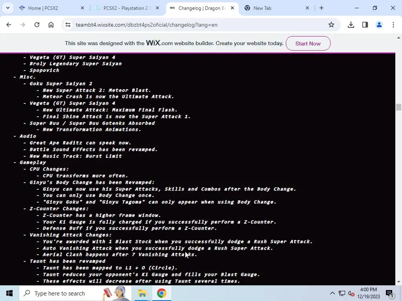Click the 'Vegeta (GT) Super Saiyan 4' top line
The image size is (402, 301).
point(72,57)
